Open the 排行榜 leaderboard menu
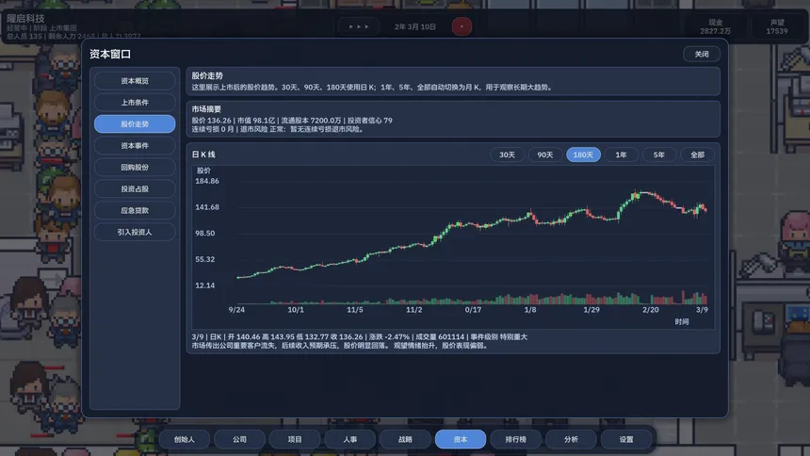The image size is (810, 456). coord(515,439)
